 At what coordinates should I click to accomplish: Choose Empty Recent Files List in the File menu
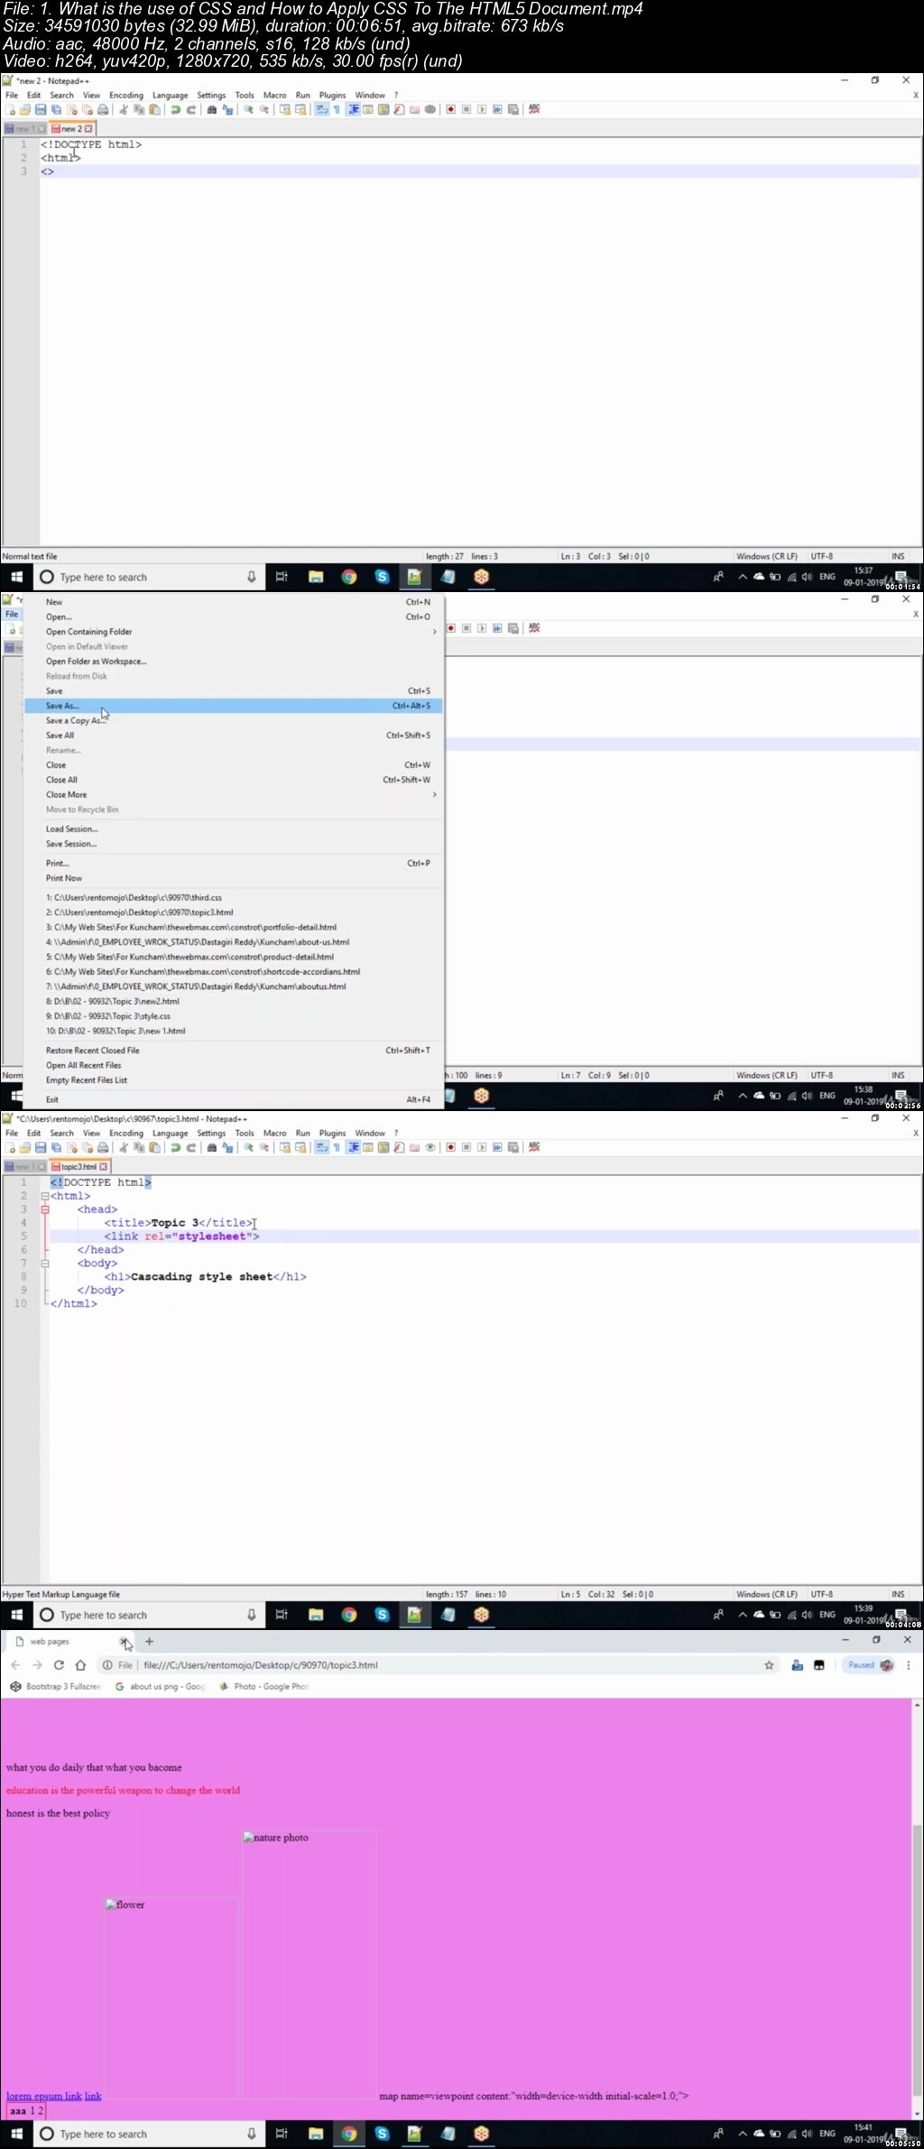(233, 1080)
